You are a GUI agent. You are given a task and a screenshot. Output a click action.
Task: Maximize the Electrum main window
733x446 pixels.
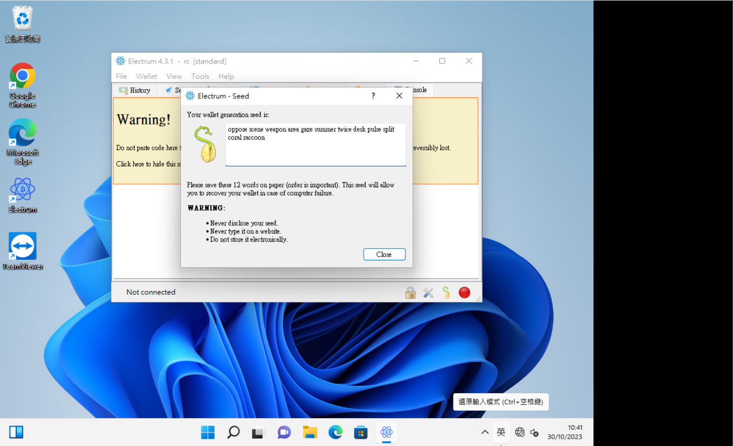point(442,61)
